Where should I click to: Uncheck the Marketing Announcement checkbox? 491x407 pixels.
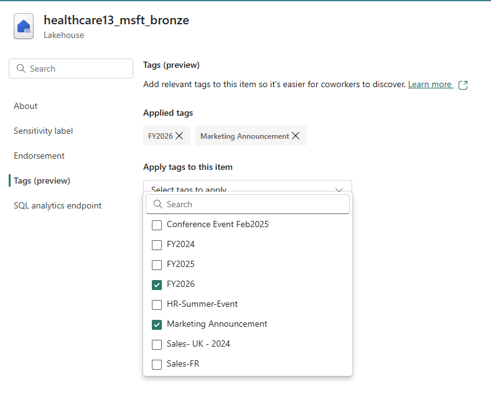click(157, 325)
